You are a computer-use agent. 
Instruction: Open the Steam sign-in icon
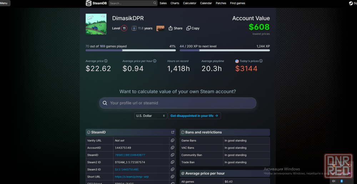tap(351, 3)
